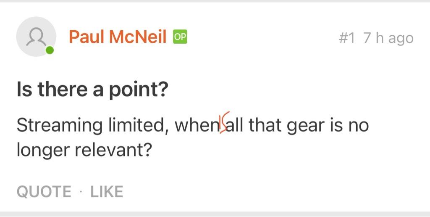Click the #1 post number

coord(347,38)
